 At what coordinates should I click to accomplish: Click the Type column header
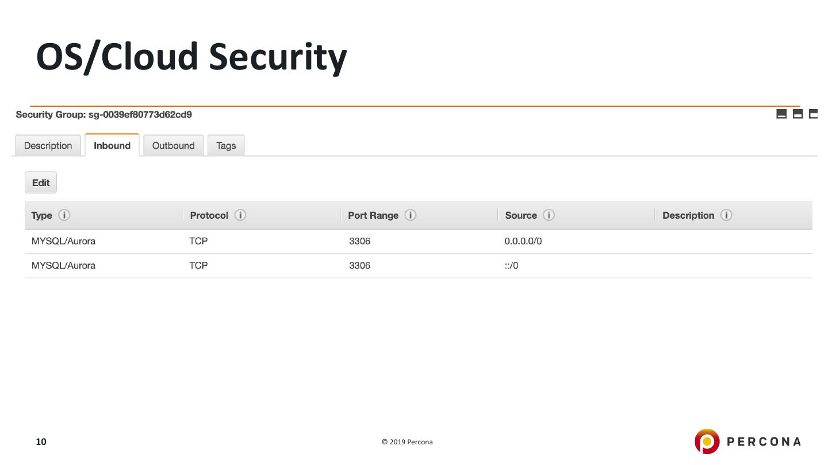[41, 215]
